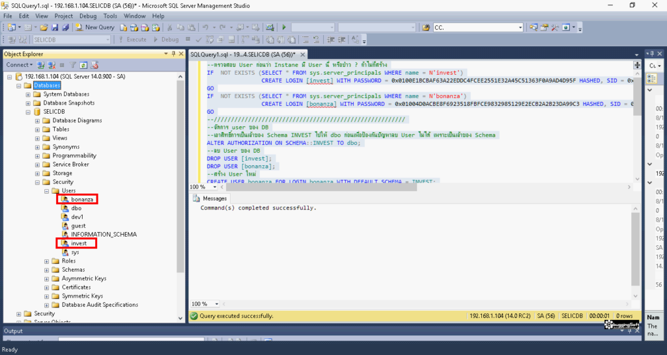Click the Connect Object Explorer icon
This screenshot has height=355, width=667.
(x=41, y=65)
